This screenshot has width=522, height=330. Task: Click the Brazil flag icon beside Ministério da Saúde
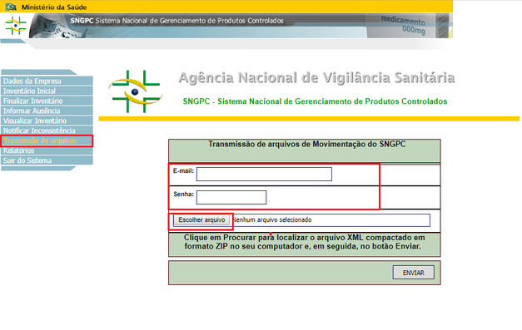click(12, 7)
